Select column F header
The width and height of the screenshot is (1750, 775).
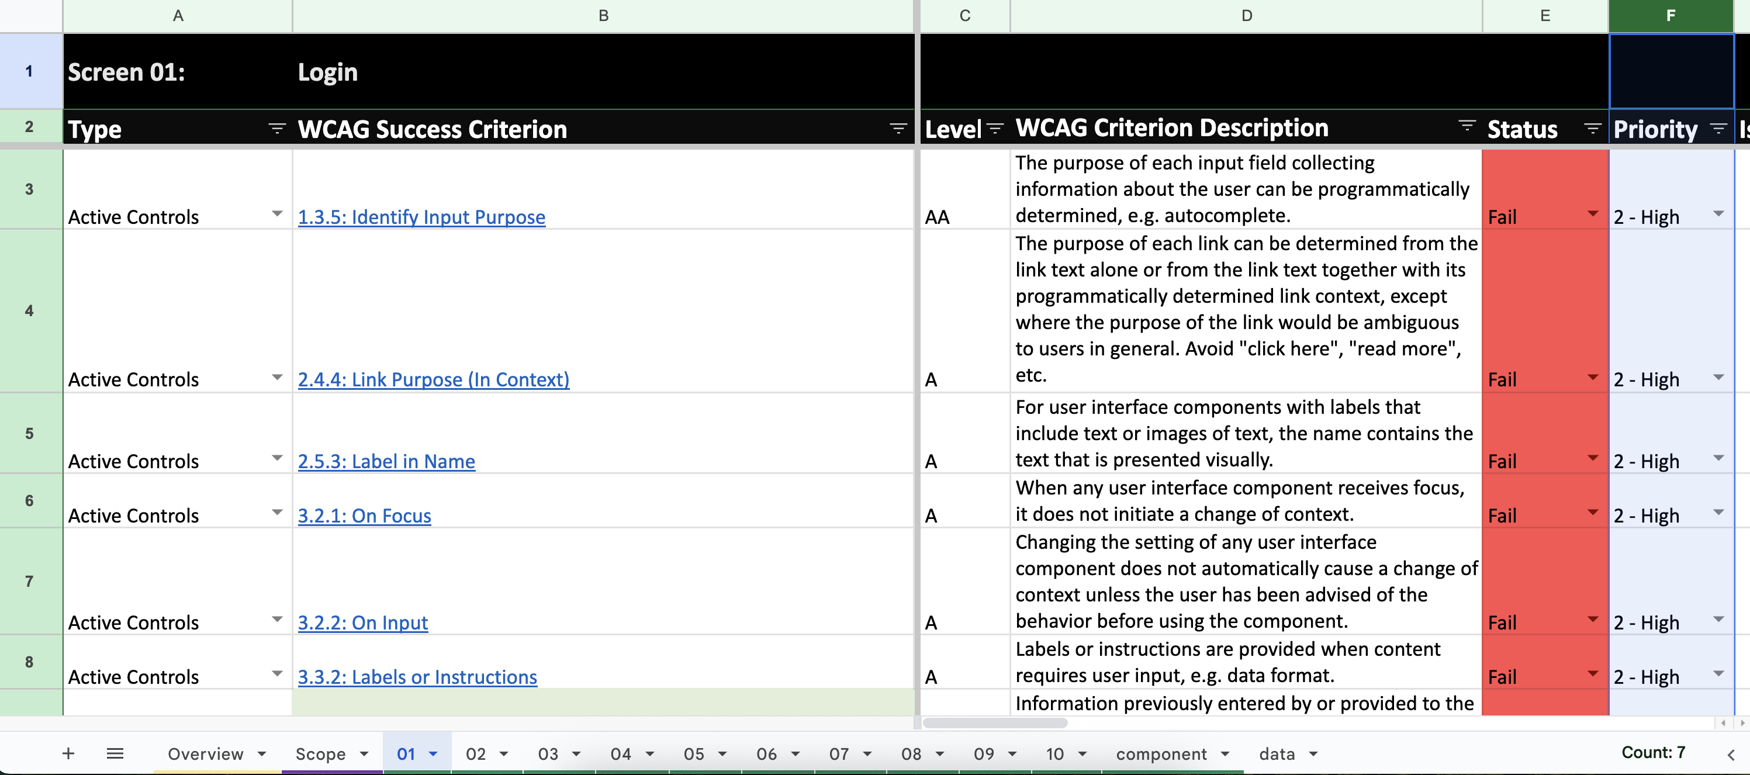1671,16
